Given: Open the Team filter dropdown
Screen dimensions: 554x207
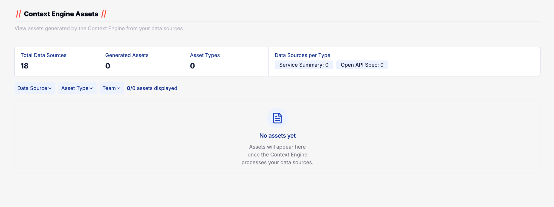Looking at the screenshot, I should coord(111,88).
